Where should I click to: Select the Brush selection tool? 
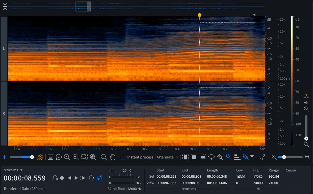tap(220, 157)
